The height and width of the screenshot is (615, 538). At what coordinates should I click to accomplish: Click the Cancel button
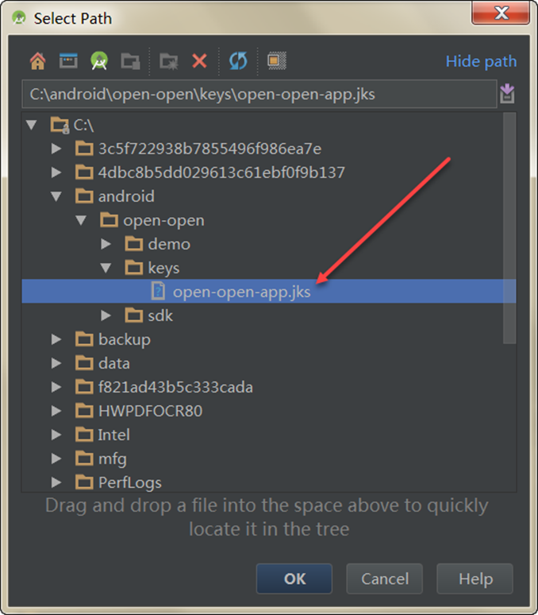pyautogui.click(x=385, y=578)
